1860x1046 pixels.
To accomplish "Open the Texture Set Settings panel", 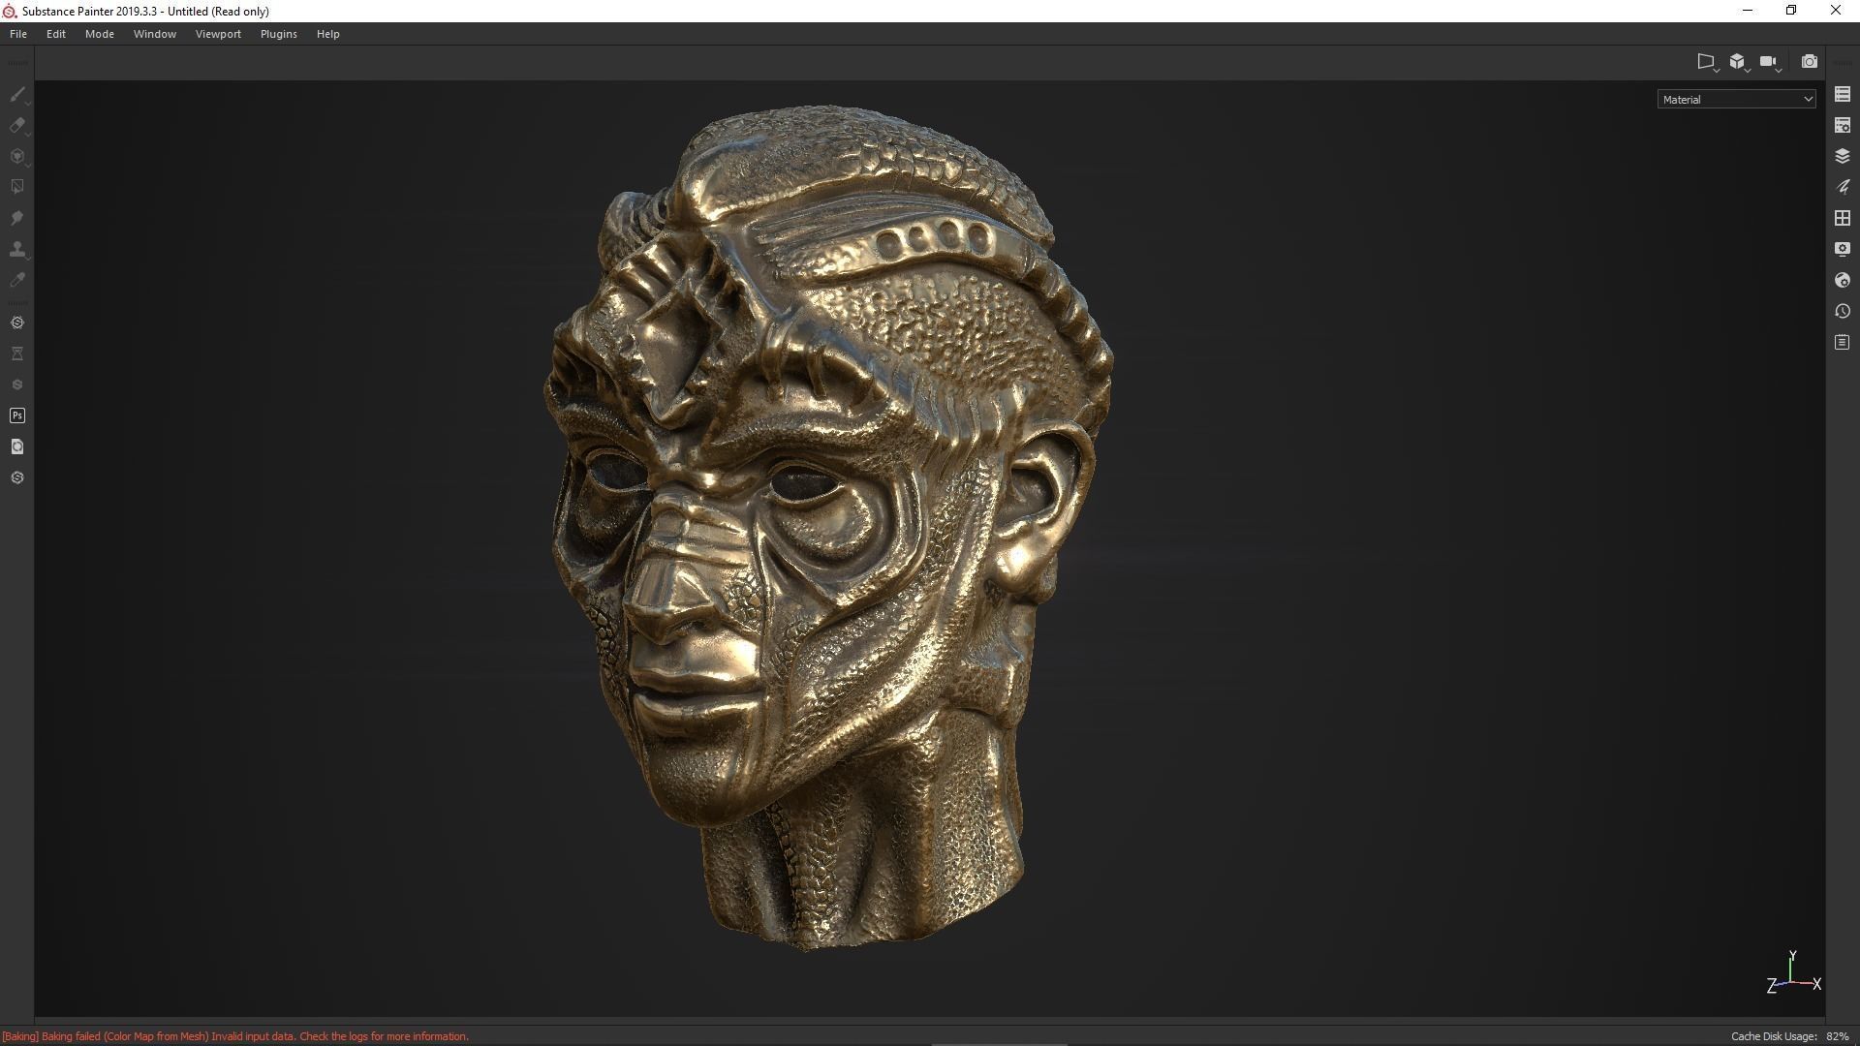I will [1843, 126].
